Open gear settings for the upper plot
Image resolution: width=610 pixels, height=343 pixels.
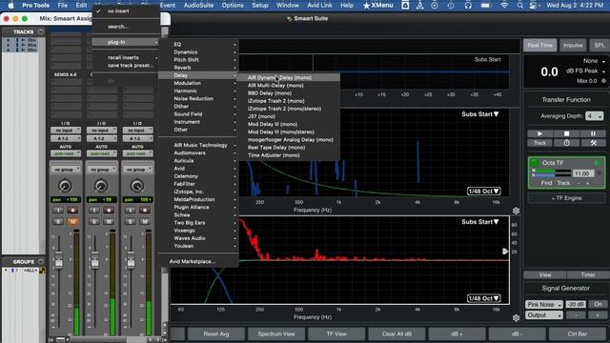tap(516, 211)
